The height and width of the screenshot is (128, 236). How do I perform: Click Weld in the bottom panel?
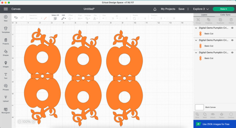[x=205, y=115]
